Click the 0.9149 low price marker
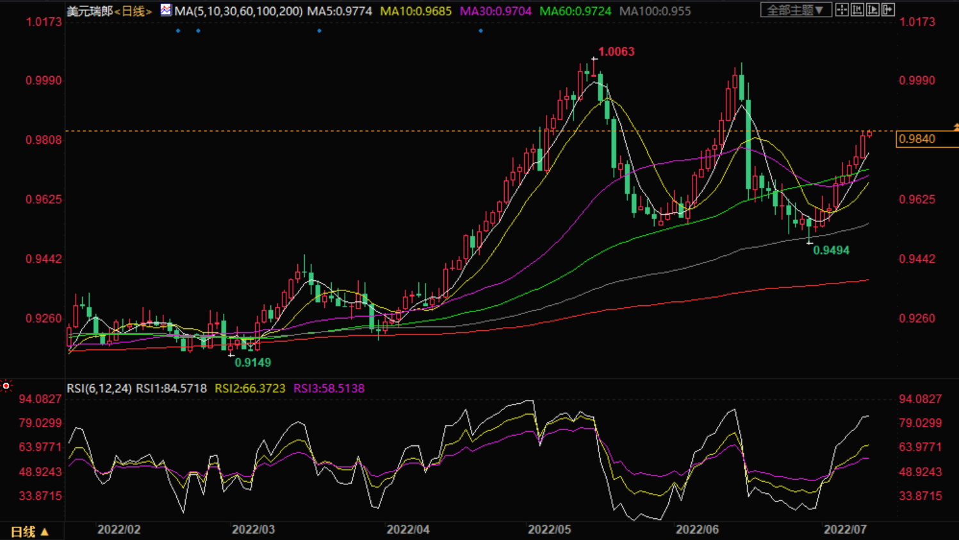 coord(252,363)
